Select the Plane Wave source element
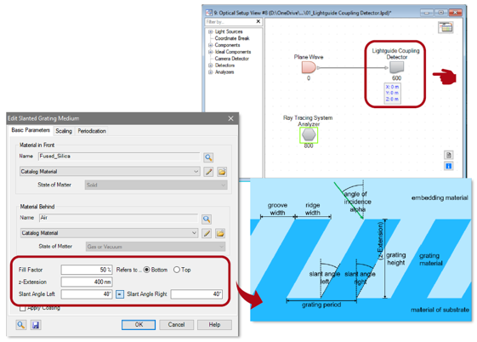Viewport: 477px width, 342px height. (309, 67)
